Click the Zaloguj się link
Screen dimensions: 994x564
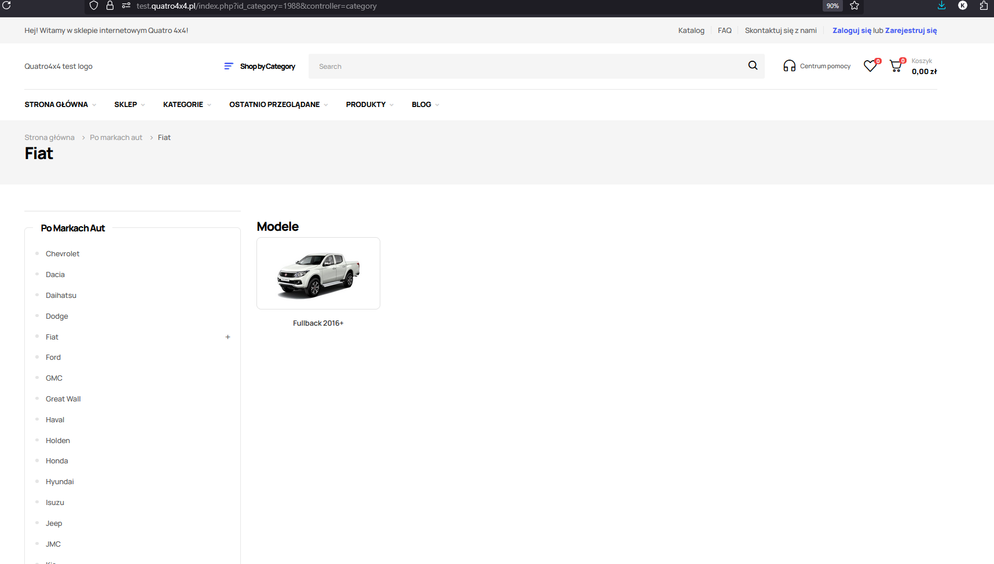(x=852, y=31)
